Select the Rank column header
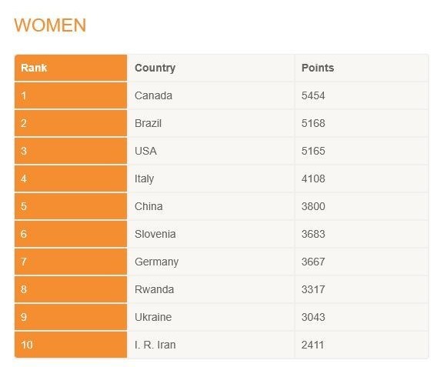 71,68
